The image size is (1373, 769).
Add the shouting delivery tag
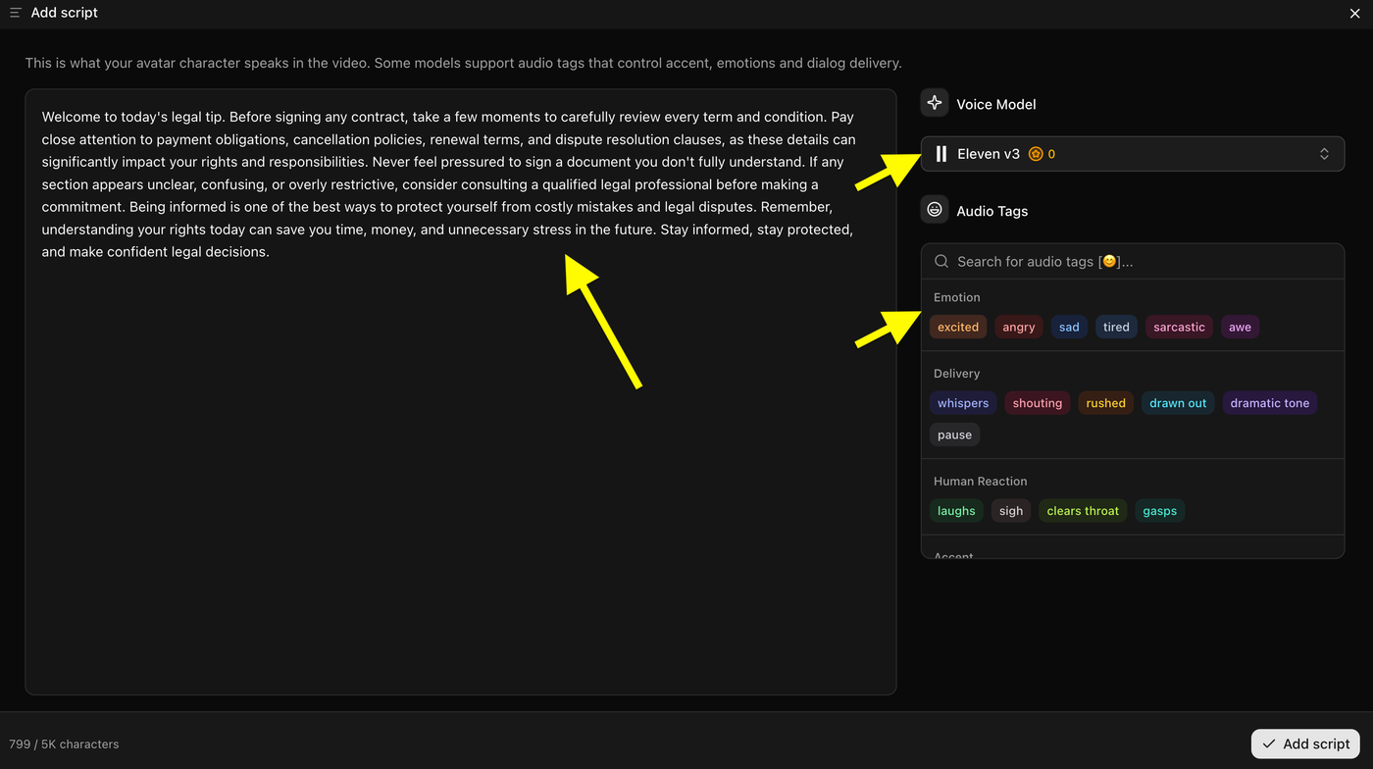point(1038,403)
